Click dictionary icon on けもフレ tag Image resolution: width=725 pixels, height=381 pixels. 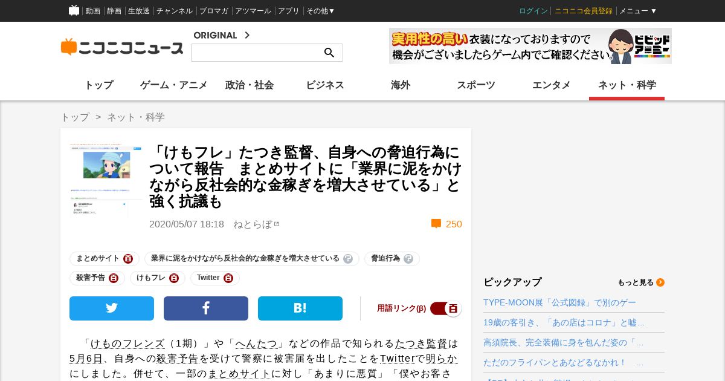tap(174, 278)
